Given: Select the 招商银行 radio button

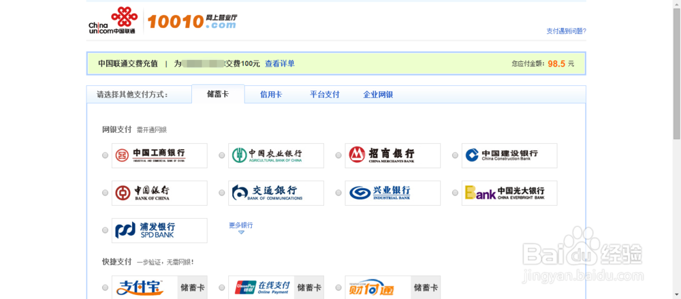Looking at the screenshot, I should pos(338,155).
